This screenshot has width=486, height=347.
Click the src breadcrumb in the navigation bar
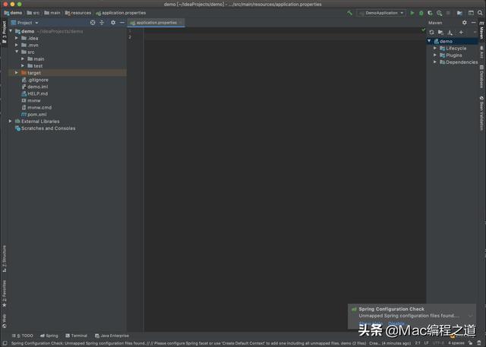(33, 13)
